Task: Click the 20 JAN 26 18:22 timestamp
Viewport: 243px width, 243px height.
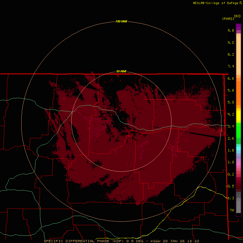Action: point(181,241)
